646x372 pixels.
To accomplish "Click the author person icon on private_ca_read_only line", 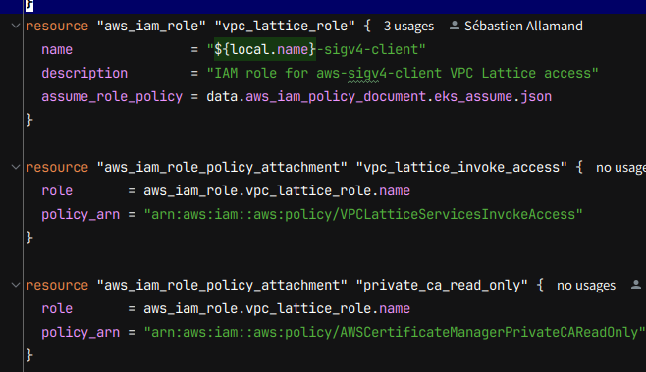I will tap(636, 285).
